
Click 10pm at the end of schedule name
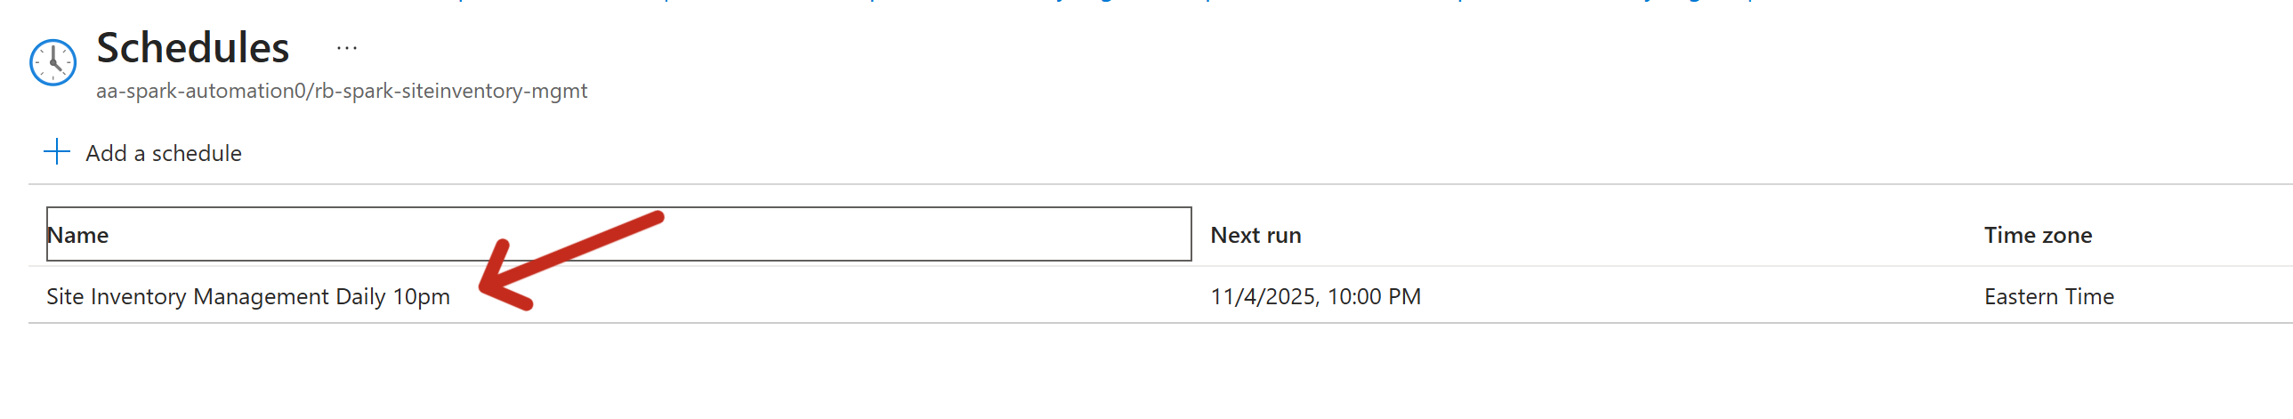click(421, 296)
